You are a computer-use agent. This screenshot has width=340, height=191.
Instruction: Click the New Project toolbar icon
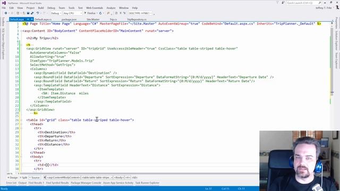pos(18,13)
